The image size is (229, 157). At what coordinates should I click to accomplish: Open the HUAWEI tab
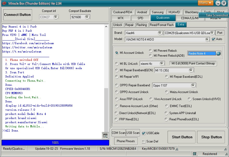click(174, 12)
